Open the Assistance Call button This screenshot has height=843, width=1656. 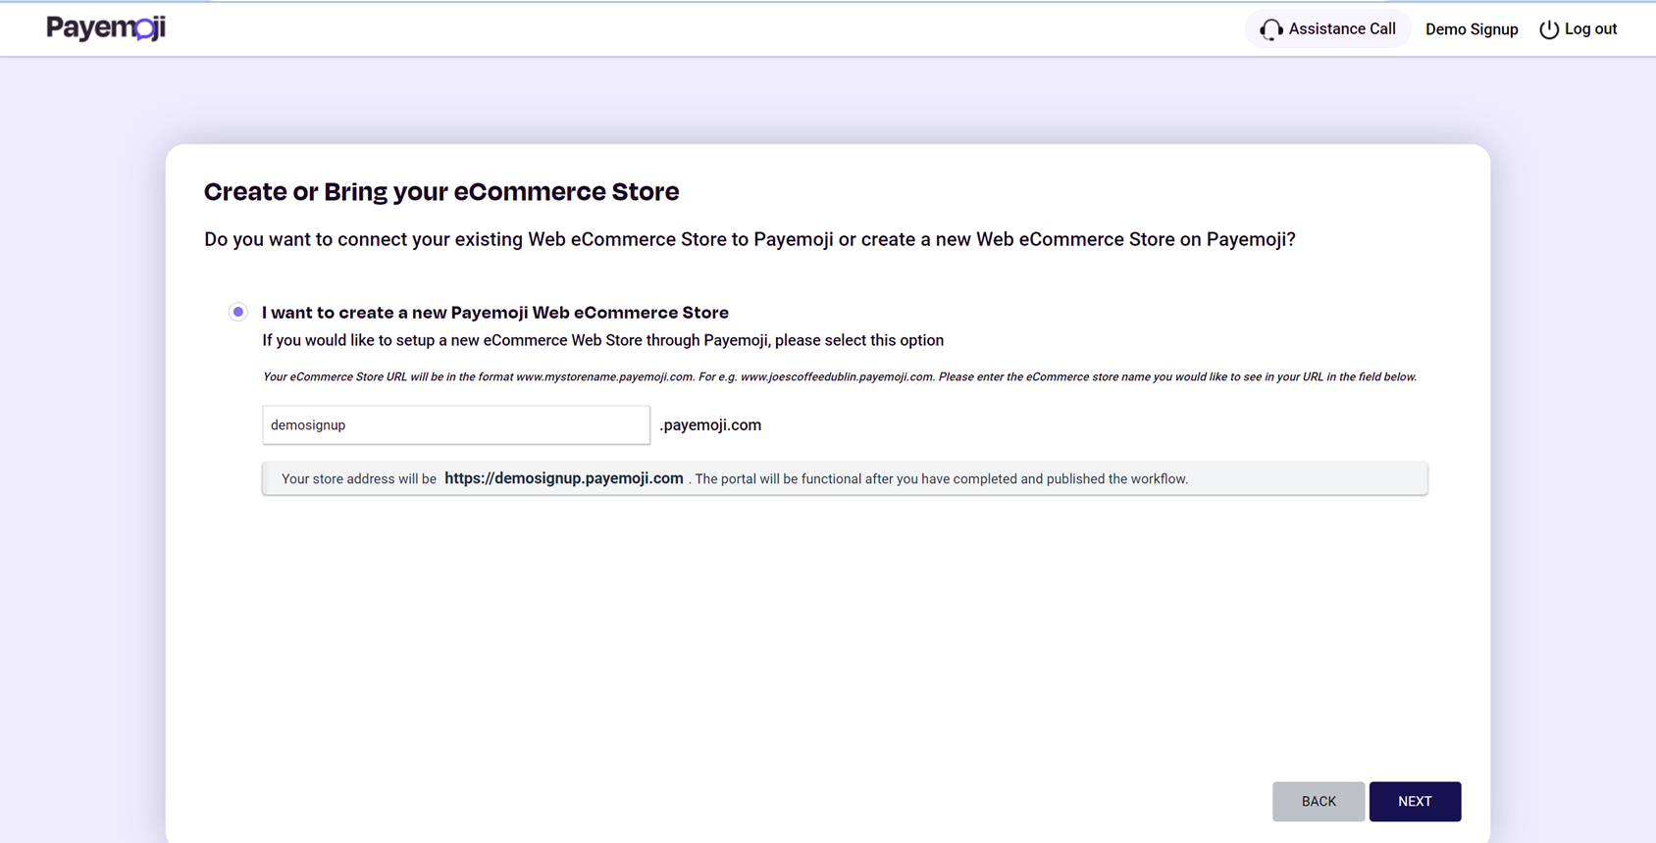[x=1327, y=29]
